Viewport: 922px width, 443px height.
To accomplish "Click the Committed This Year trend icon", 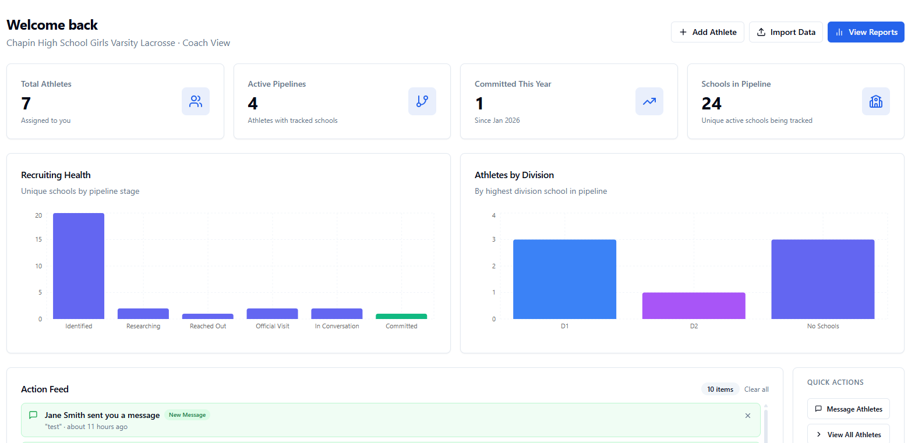I will tap(649, 101).
